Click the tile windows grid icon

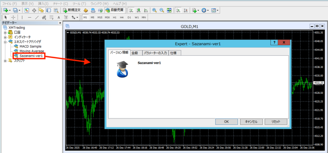169,10
